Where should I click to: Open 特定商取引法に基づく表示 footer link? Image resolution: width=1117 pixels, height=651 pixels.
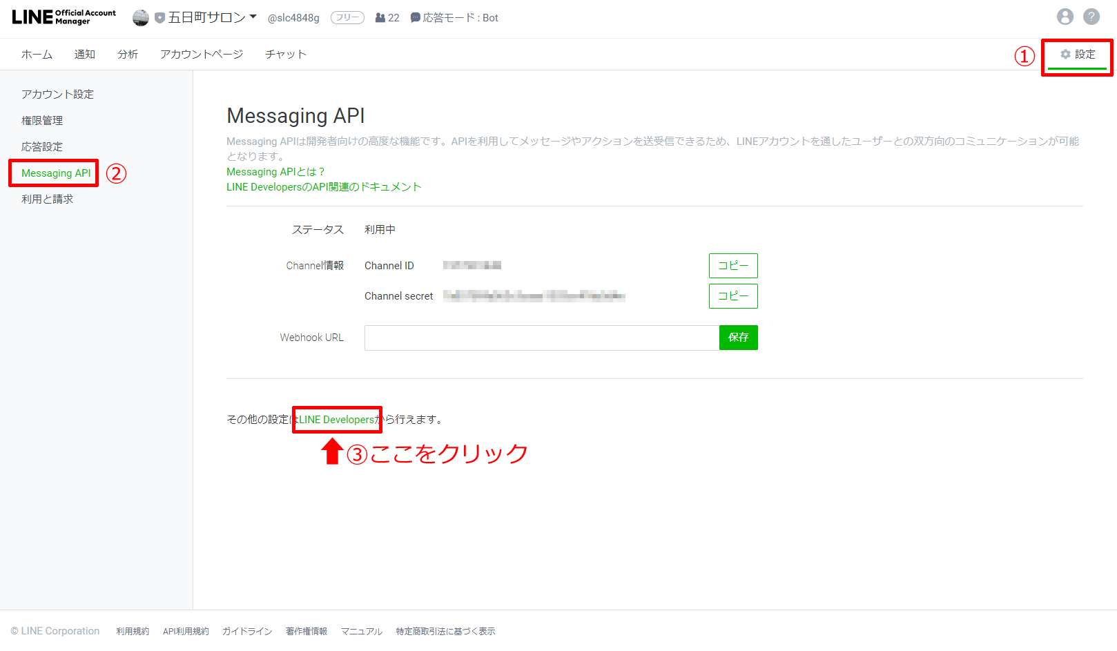tap(445, 632)
